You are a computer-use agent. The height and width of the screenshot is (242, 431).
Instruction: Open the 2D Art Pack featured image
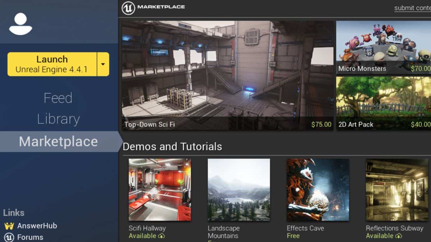coord(384,103)
